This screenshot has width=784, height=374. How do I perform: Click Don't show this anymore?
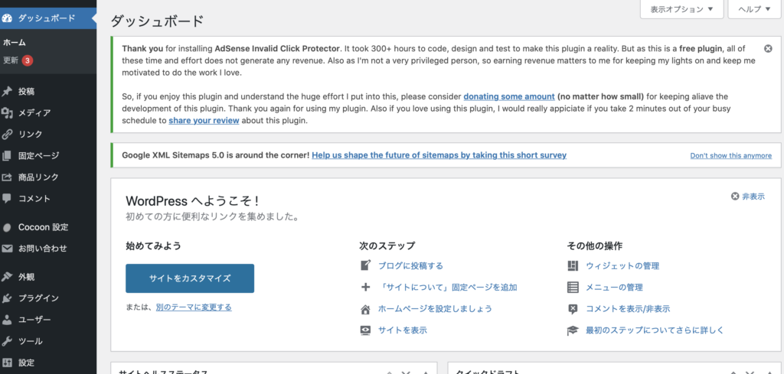point(730,156)
